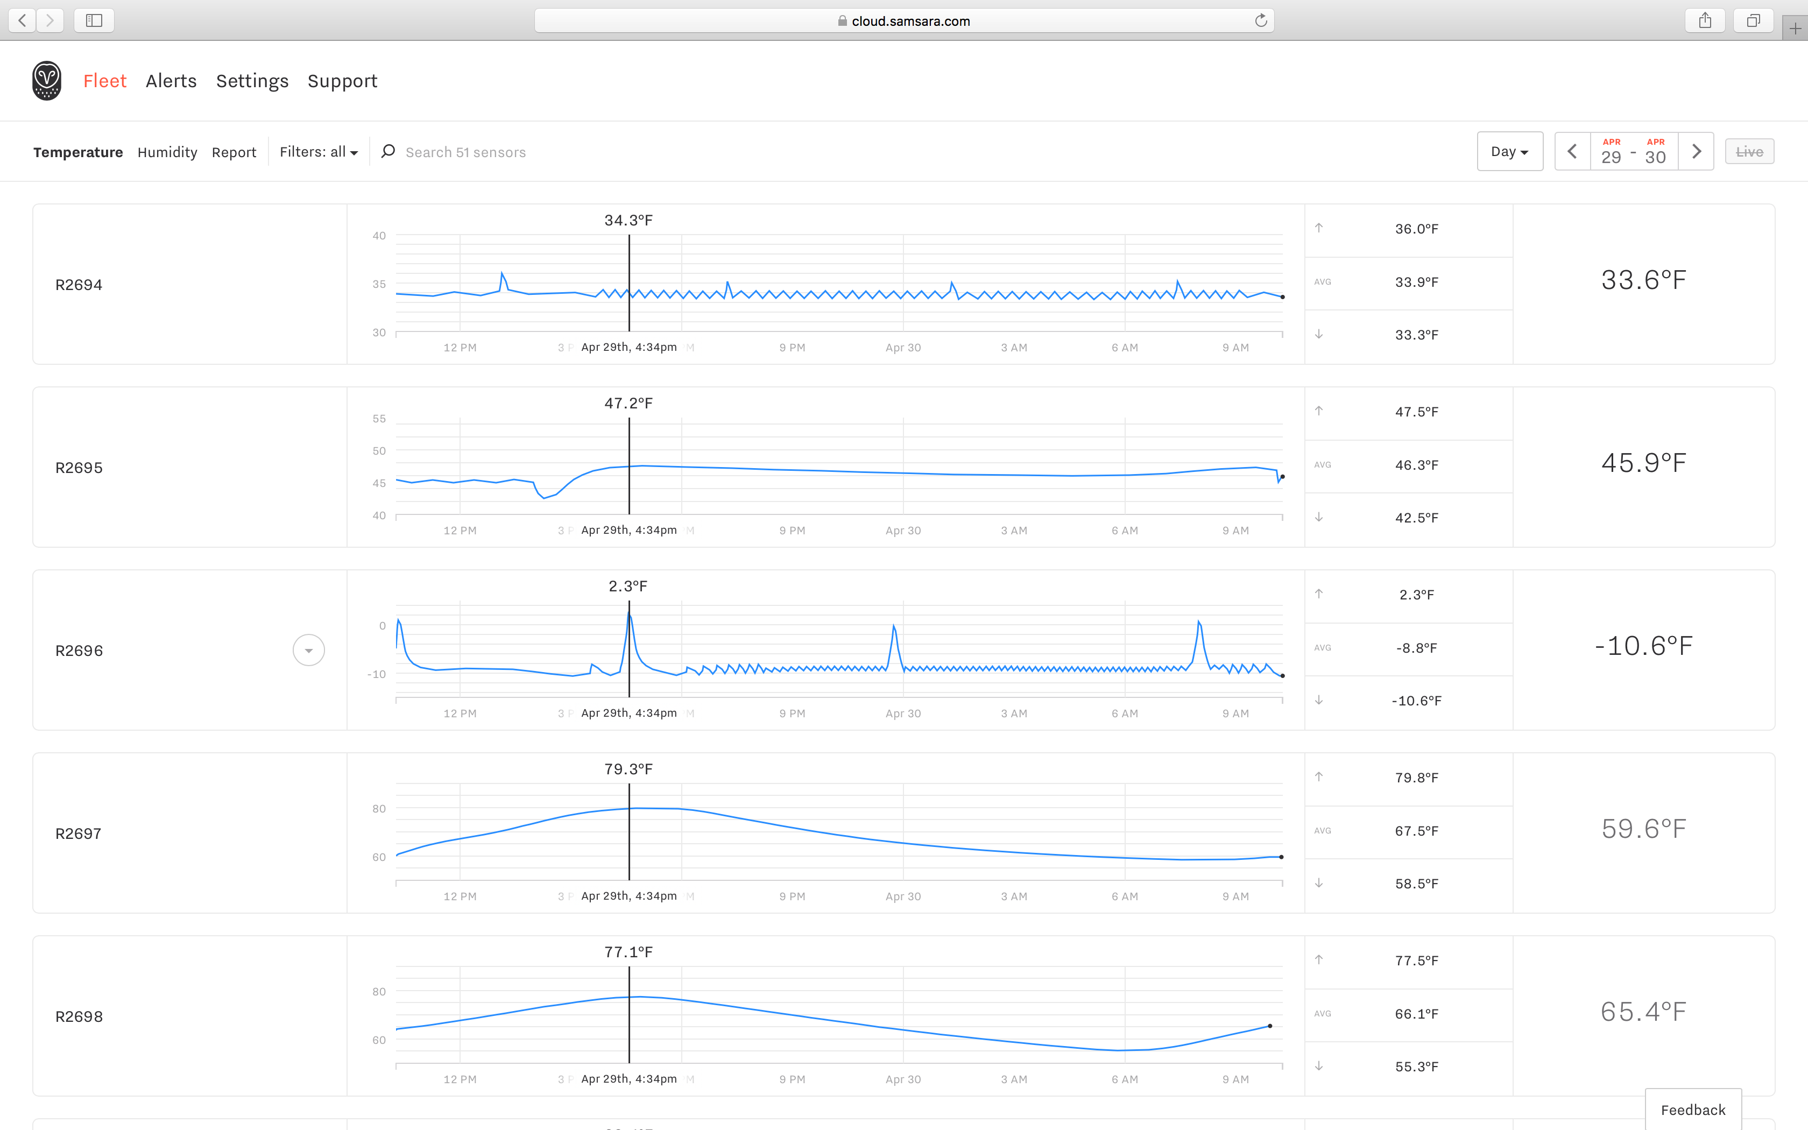Click the next date range arrow
Screen dimensions: 1808x1130
[x=1697, y=151]
